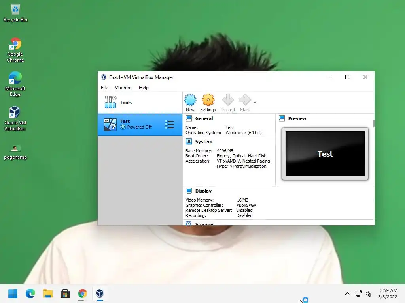Open the clock showing 3:59 AM
This screenshot has width=405, height=303.
click(388, 294)
